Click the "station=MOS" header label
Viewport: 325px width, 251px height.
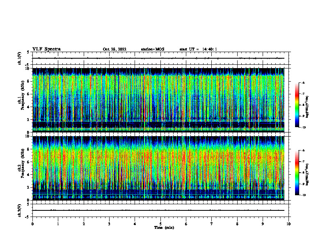153,49
